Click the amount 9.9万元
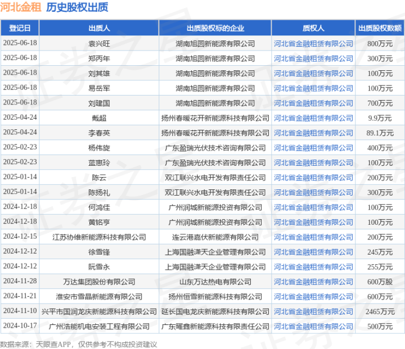This screenshot has width=405, height=349. (x=380, y=118)
